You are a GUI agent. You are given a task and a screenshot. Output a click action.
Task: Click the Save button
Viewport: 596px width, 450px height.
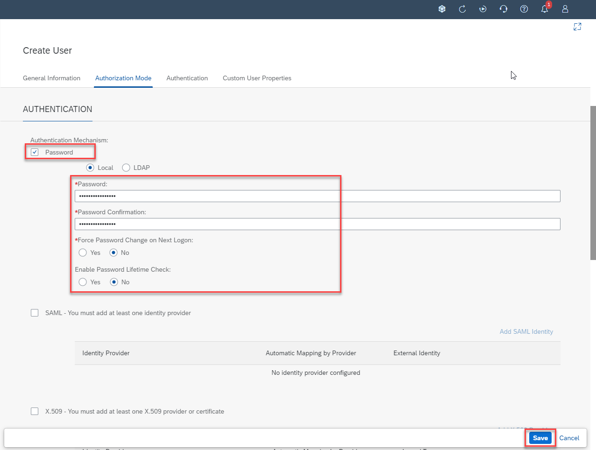point(540,438)
